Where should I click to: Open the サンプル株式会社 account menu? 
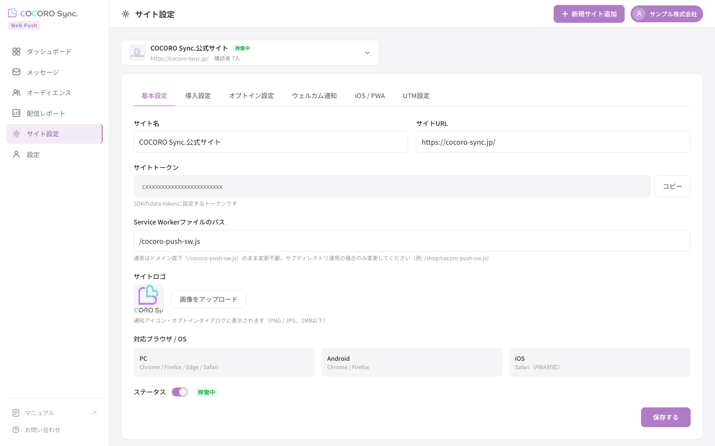[x=667, y=14]
